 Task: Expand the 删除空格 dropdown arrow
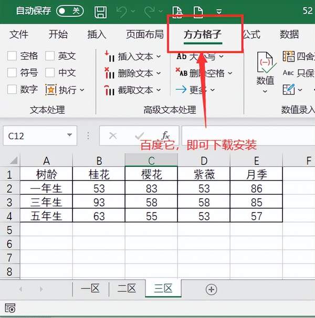pyautogui.click(x=230, y=73)
